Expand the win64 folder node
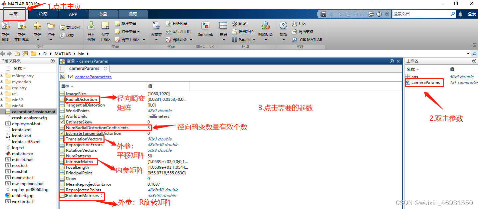 pyautogui.click(x=2, y=105)
